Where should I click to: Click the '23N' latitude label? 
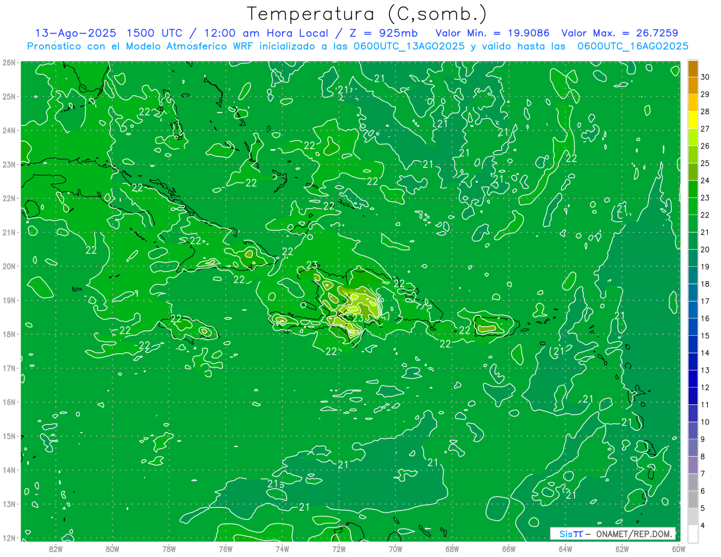(x=9, y=164)
